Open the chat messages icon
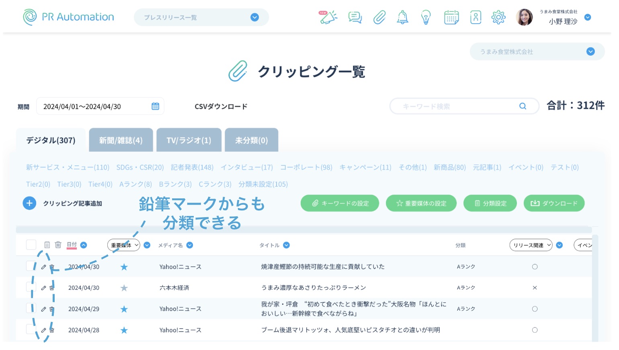 [355, 17]
